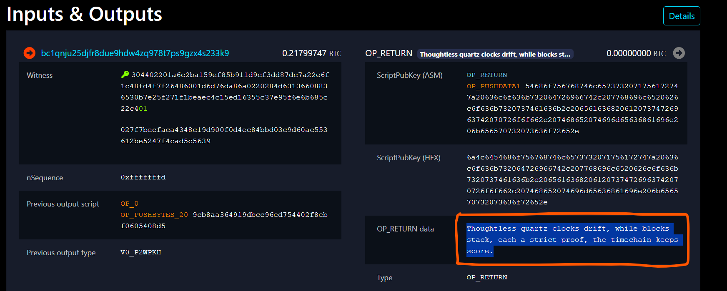
Task: Click the Previous output script label
Action: (63, 204)
